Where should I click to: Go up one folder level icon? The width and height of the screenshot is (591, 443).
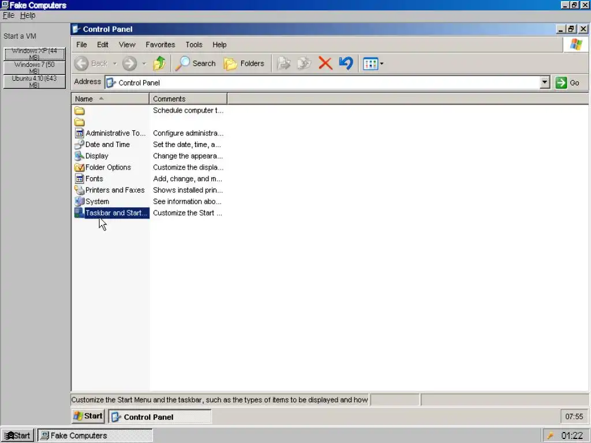coord(159,63)
